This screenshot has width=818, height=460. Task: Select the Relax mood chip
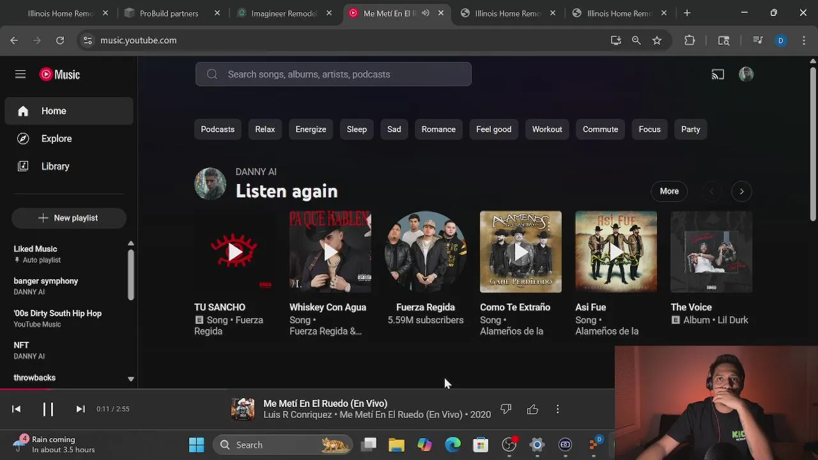pos(265,129)
